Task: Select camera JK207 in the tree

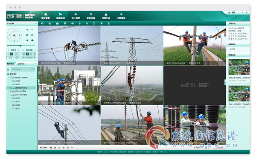Action: [x=16, y=101]
